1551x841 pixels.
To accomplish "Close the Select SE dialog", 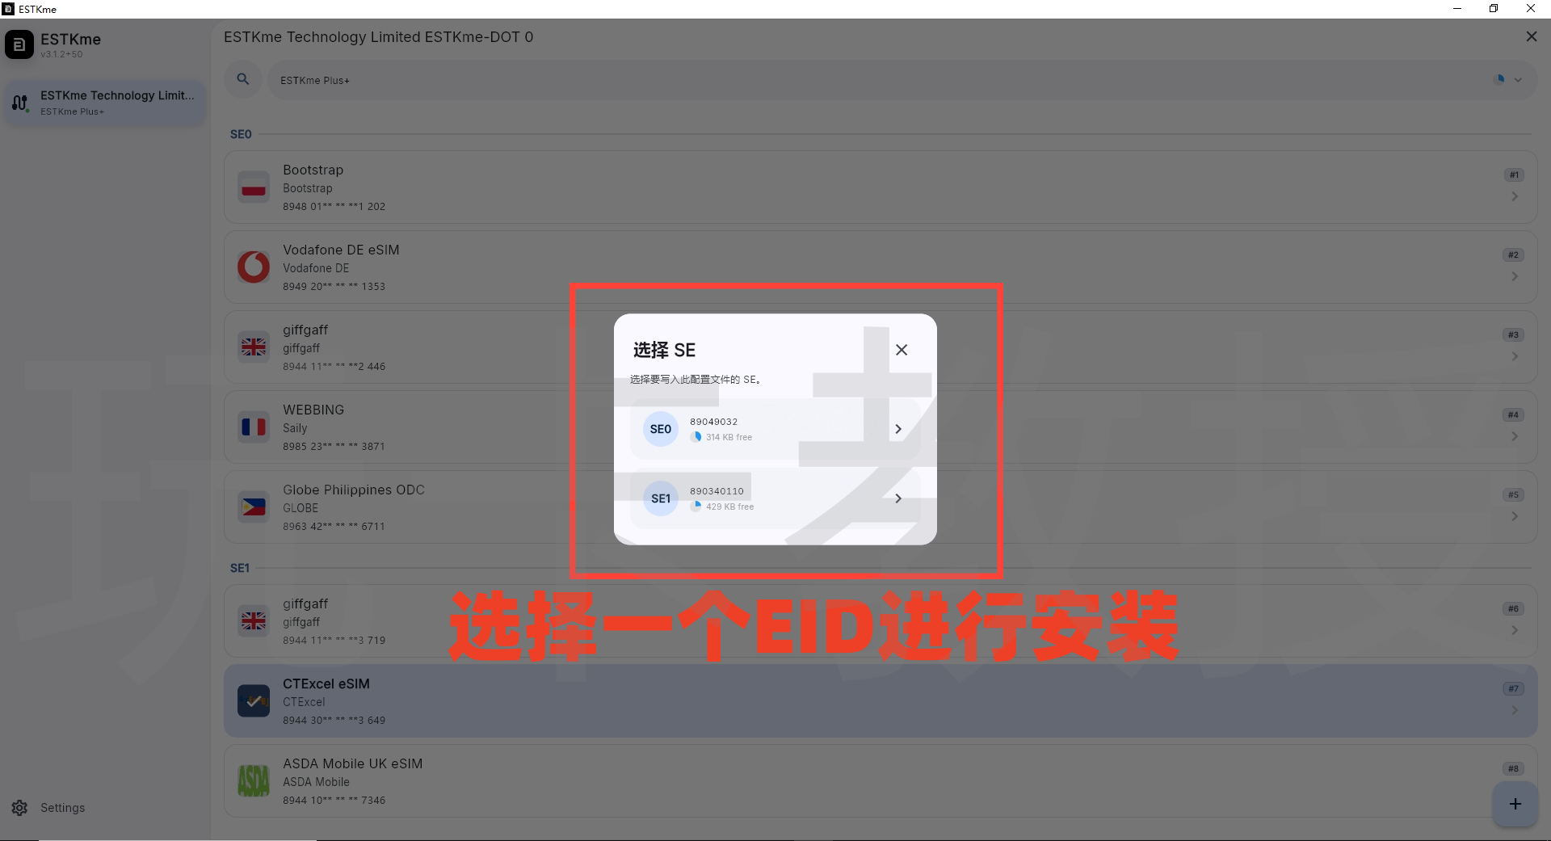I will click(x=902, y=350).
